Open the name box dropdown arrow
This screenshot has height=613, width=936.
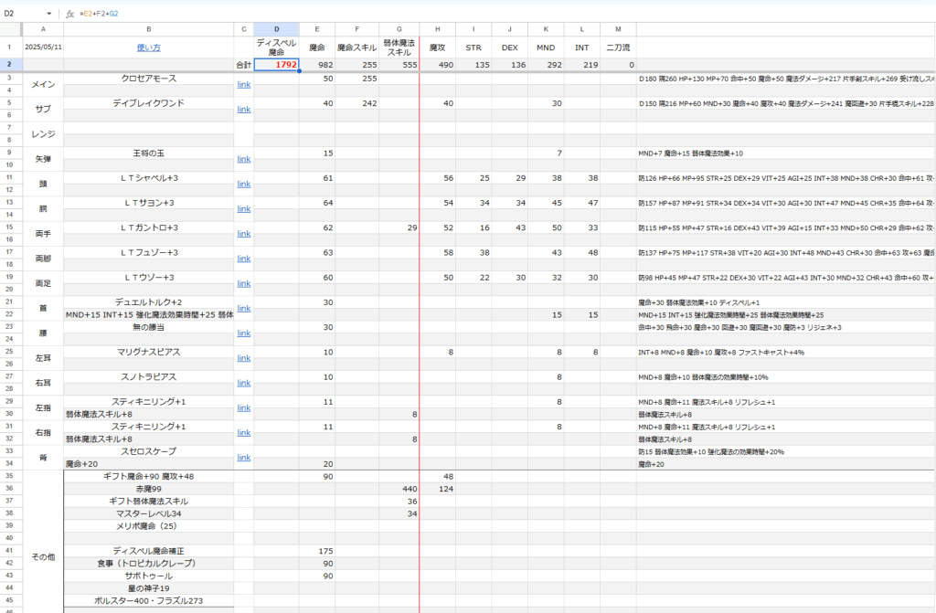pos(49,13)
